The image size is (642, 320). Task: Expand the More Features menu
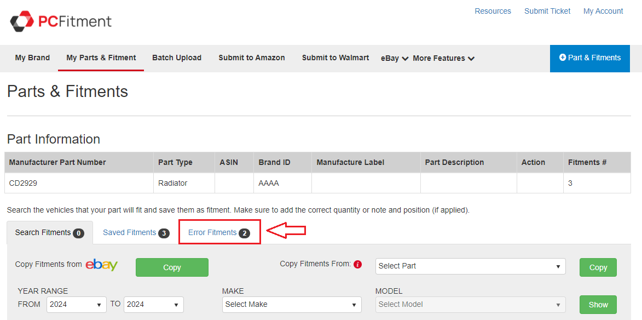[x=443, y=58]
